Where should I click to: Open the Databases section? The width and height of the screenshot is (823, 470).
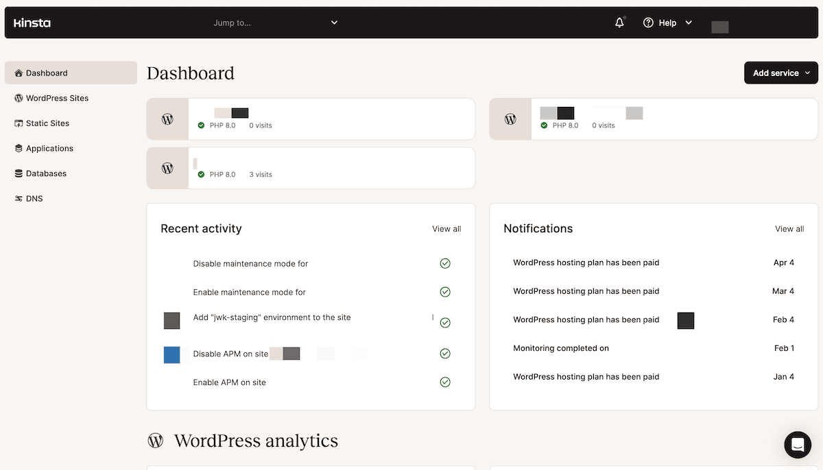[45, 173]
